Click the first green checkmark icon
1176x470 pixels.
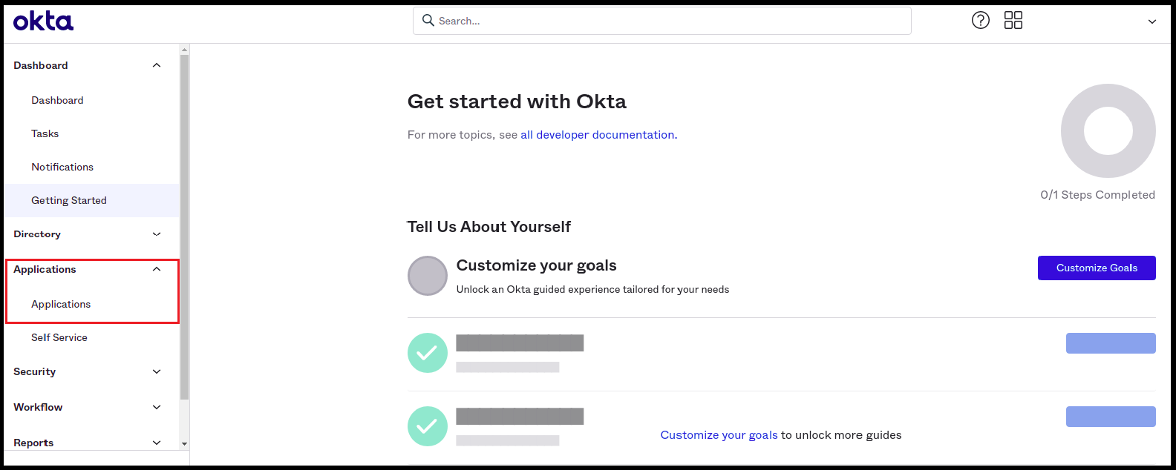427,353
